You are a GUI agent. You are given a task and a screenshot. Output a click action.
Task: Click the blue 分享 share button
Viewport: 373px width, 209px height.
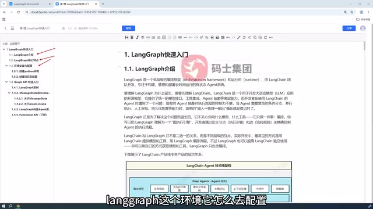pyautogui.click(x=349, y=28)
